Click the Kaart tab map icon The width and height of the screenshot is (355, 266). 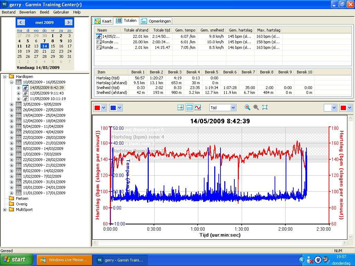[x=97, y=21]
